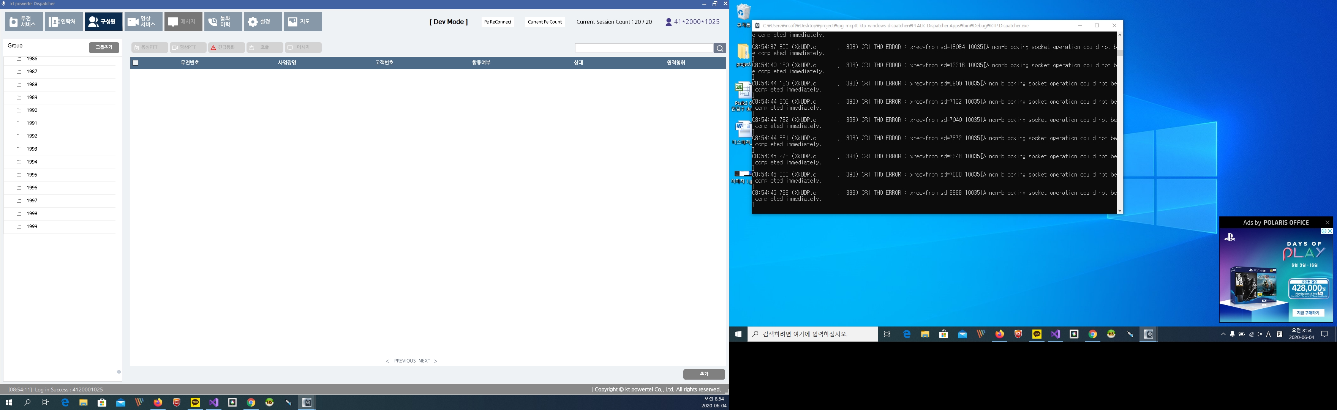Open KakaoTalk from the right taskbar
The width and height of the screenshot is (1337, 410).
(1037, 335)
